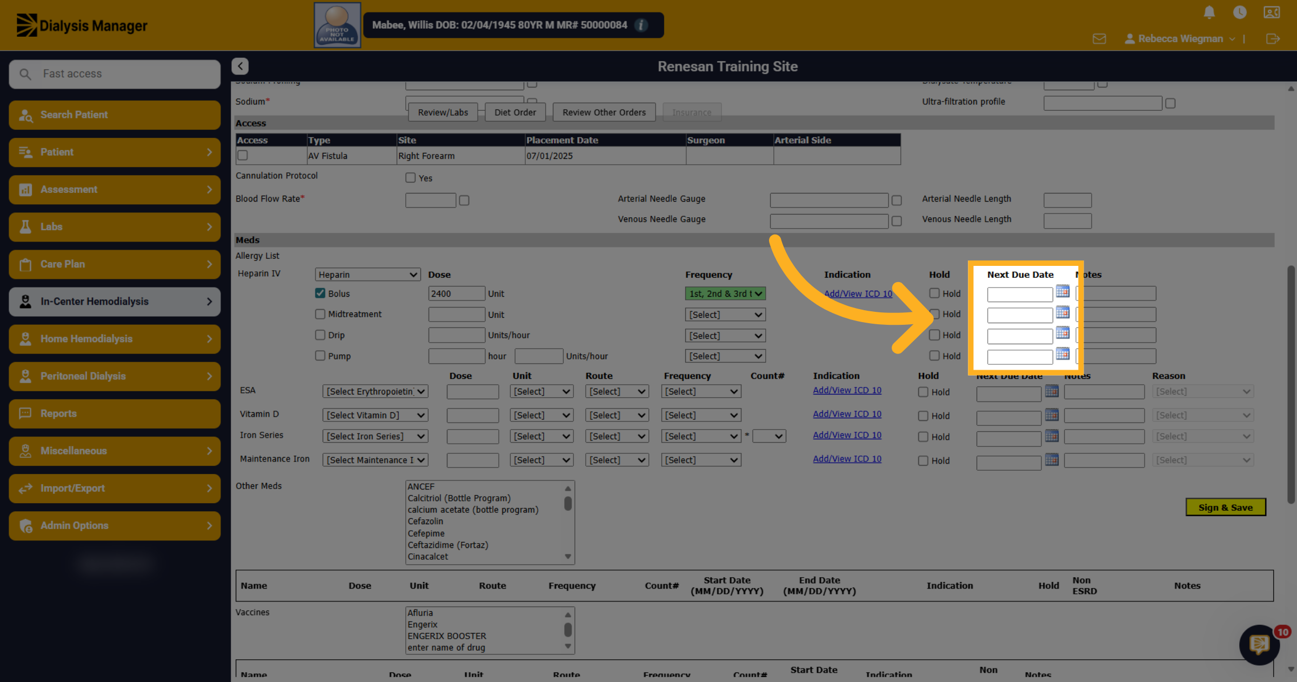This screenshot has width=1297, height=682.
Task: Open the Heparin type dropdown
Action: click(367, 275)
